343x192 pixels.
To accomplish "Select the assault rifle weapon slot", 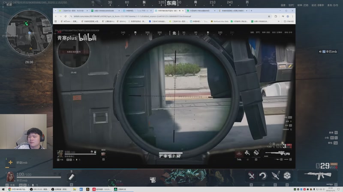I will coord(318,175).
